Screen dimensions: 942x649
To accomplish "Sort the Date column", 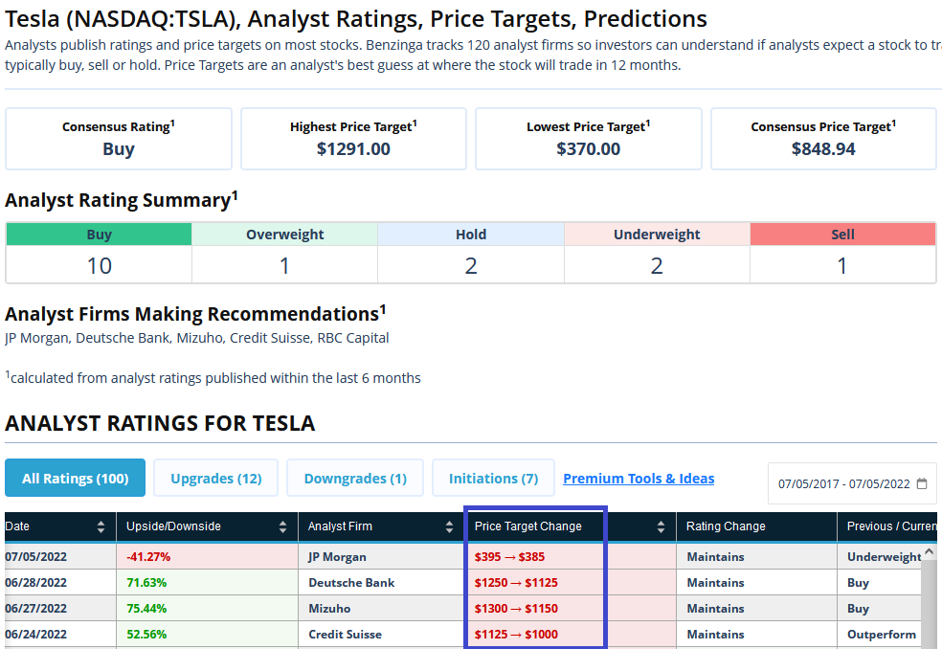I will [x=103, y=526].
